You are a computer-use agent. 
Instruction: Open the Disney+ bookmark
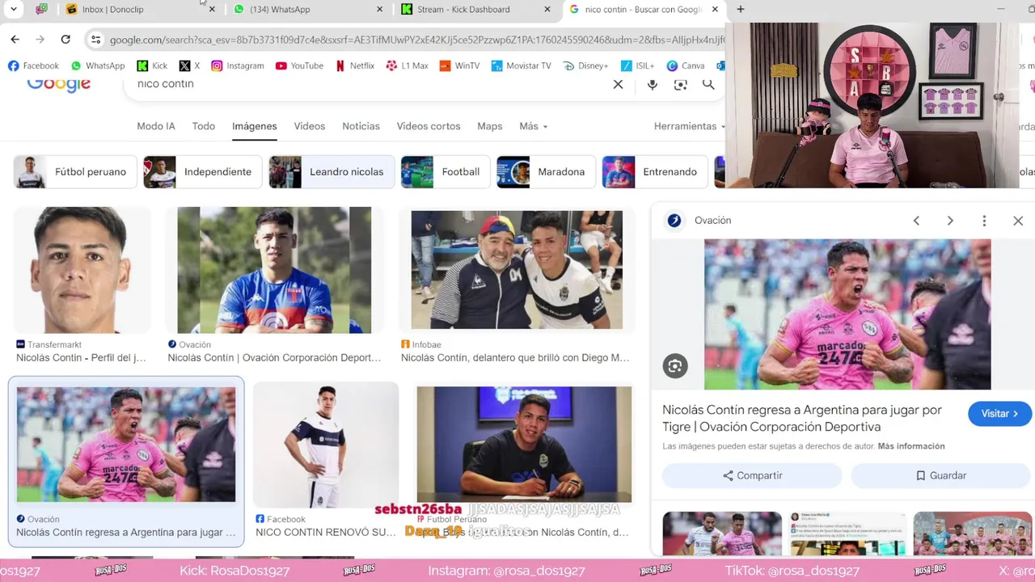click(x=585, y=65)
